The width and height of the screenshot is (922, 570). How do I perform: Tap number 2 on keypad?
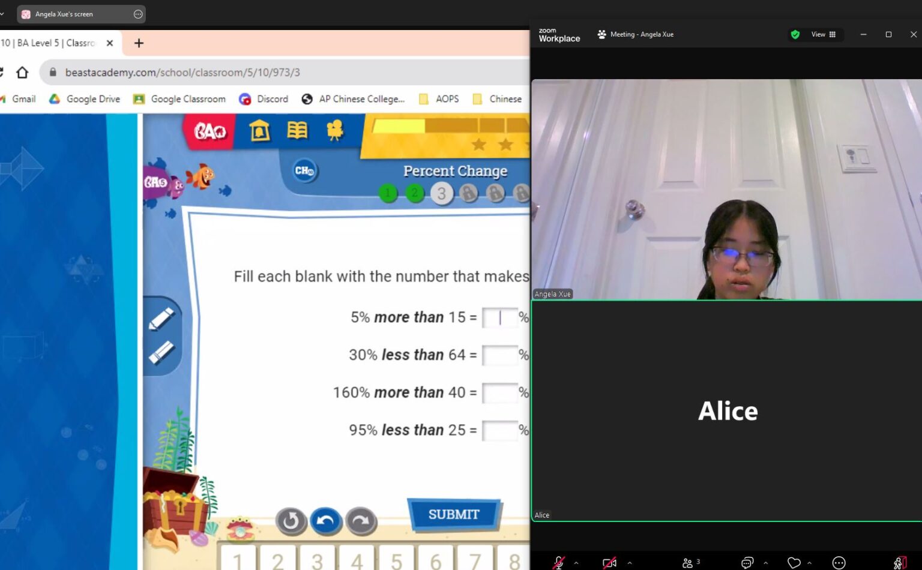pyautogui.click(x=278, y=558)
